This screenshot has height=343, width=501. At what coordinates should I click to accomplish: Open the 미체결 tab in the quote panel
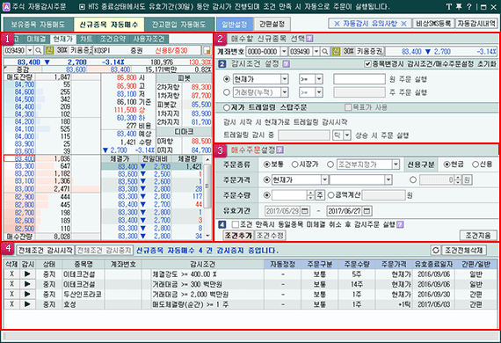tap(36, 39)
